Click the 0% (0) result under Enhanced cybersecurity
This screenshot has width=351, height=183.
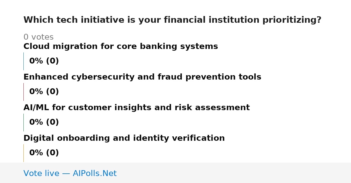[44, 92]
